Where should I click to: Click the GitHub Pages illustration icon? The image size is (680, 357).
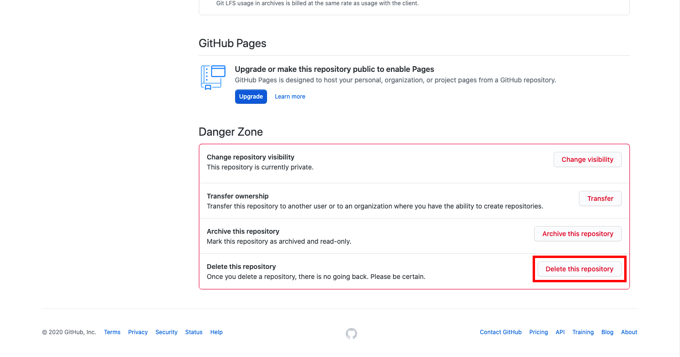pos(213,78)
